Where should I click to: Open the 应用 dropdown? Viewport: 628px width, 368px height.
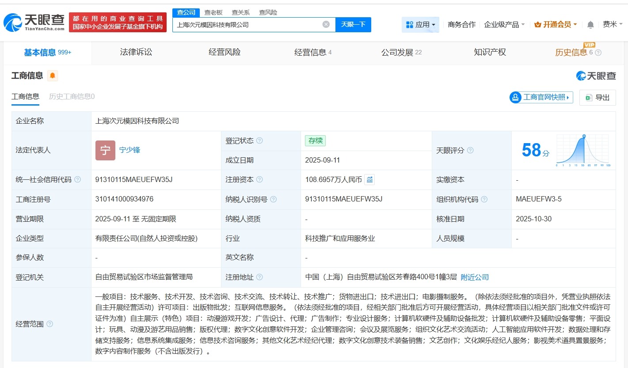[x=420, y=25]
